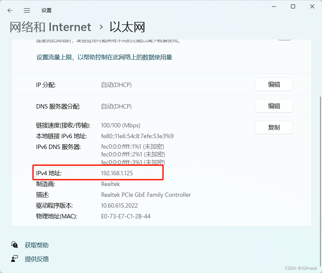Screen dimensions: 322x273
Task: Click the 提供反馈 person icon
Action: coord(14,259)
